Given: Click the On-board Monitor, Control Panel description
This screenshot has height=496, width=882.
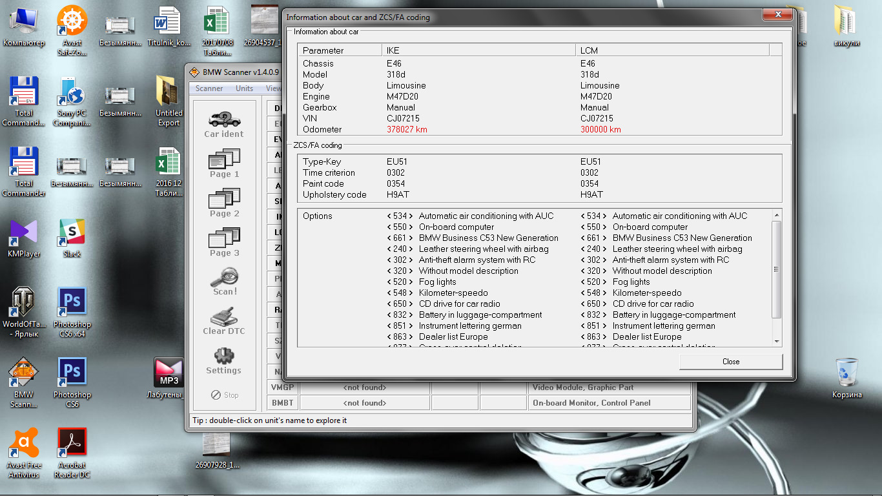Looking at the screenshot, I should (591, 403).
